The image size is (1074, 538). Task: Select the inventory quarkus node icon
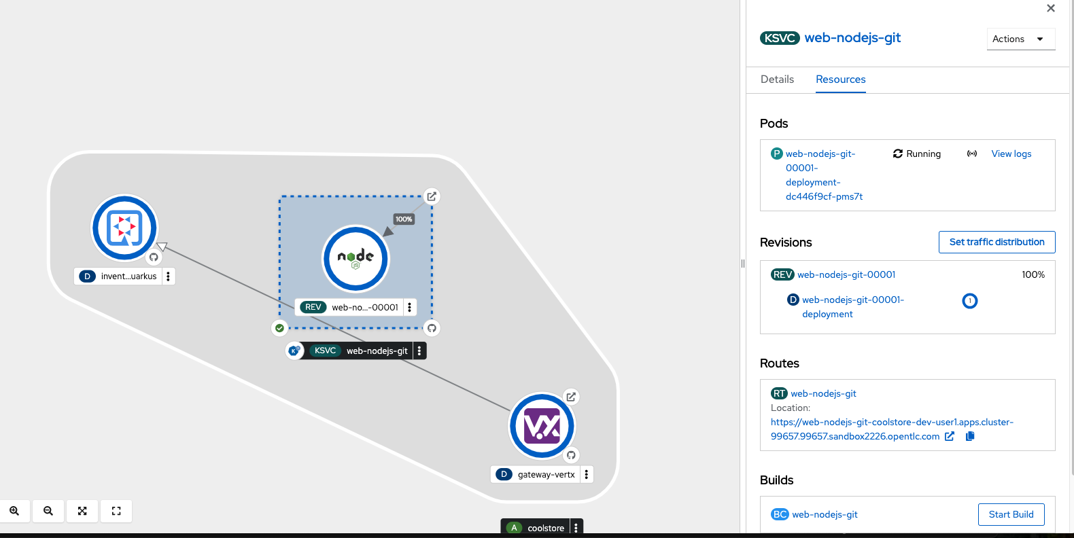124,228
